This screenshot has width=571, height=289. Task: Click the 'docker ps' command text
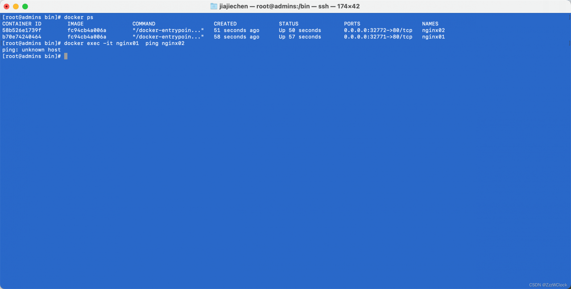tap(79, 17)
